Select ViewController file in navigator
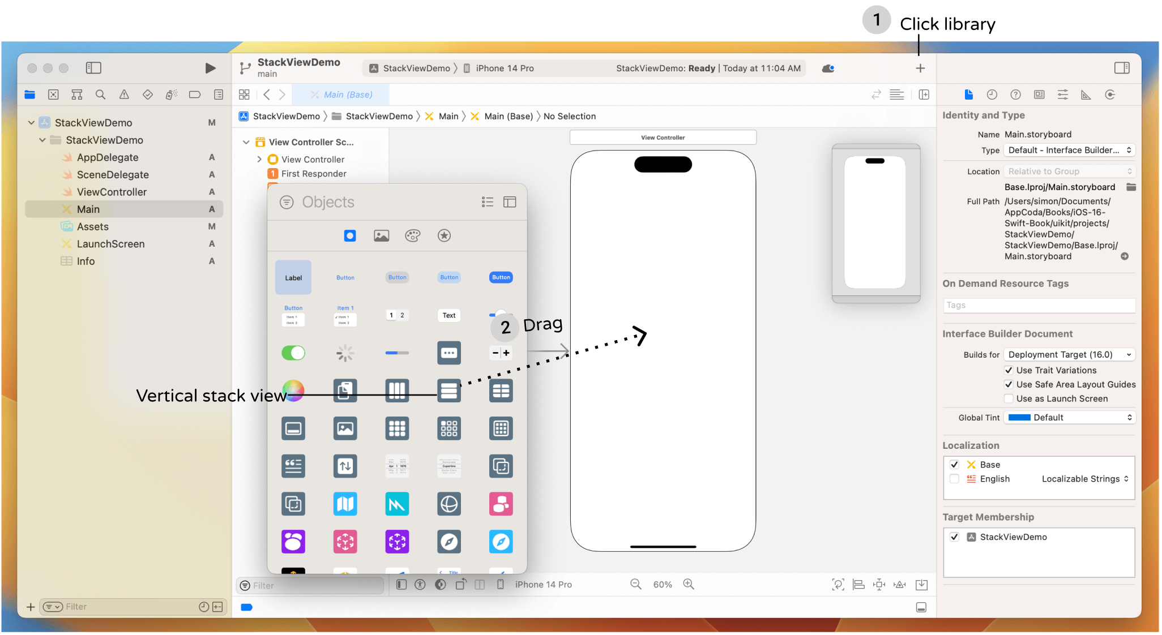The height and width of the screenshot is (635, 1162). pos(112,192)
